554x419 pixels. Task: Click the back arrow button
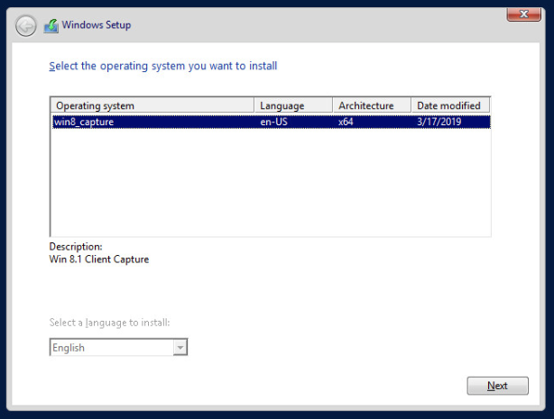[x=27, y=26]
